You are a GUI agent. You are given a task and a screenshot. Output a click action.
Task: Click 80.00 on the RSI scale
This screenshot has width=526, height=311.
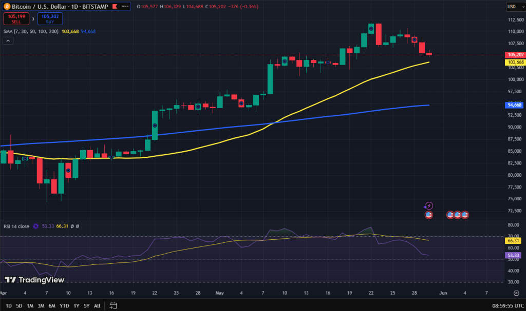(x=513, y=225)
